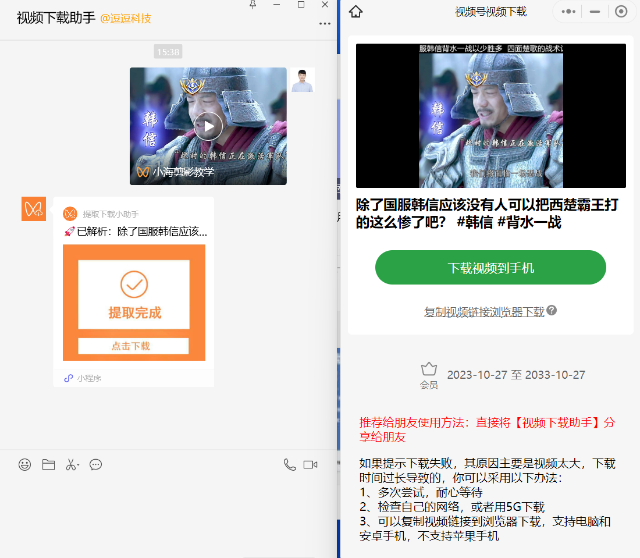Image resolution: width=640 pixels, height=558 pixels.
Task: Click the membership date 2023-10-27 至 2033-10-27
Action: pos(516,375)
